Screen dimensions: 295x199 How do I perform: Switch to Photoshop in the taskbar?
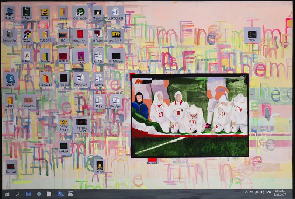point(28,194)
